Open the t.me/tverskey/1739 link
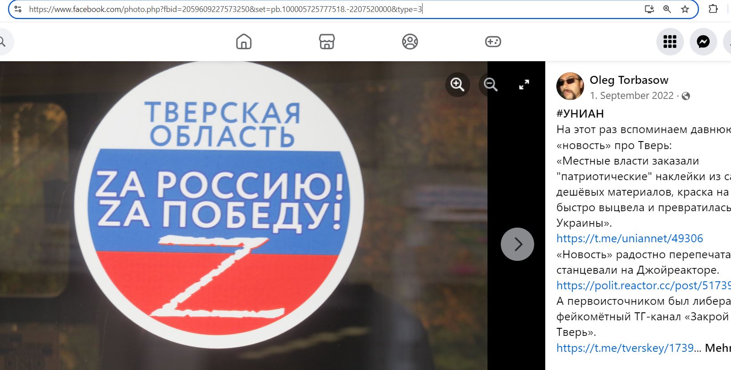This screenshot has height=370, width=731. 625,348
